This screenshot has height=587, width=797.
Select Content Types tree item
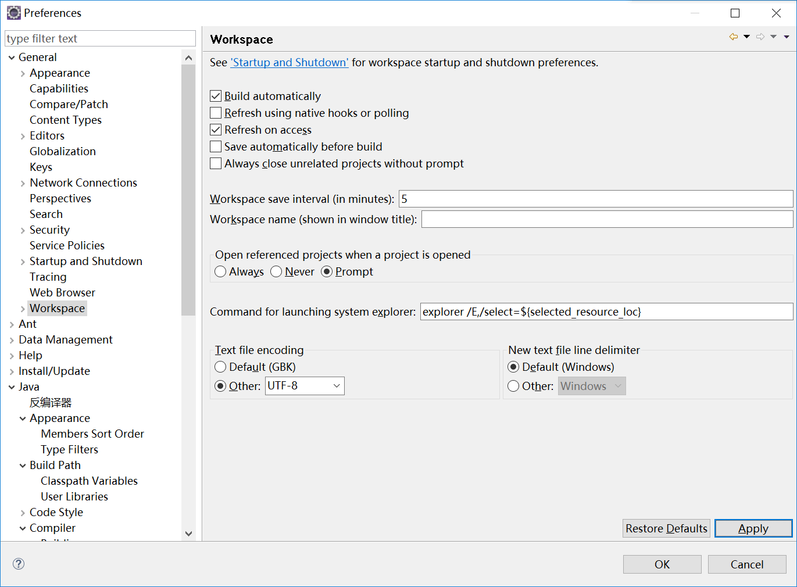pos(66,120)
